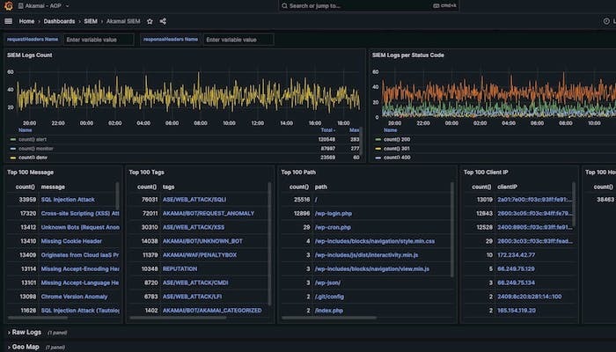
Task: Toggle the count() alert legend series
Action: pyautogui.click(x=33, y=139)
